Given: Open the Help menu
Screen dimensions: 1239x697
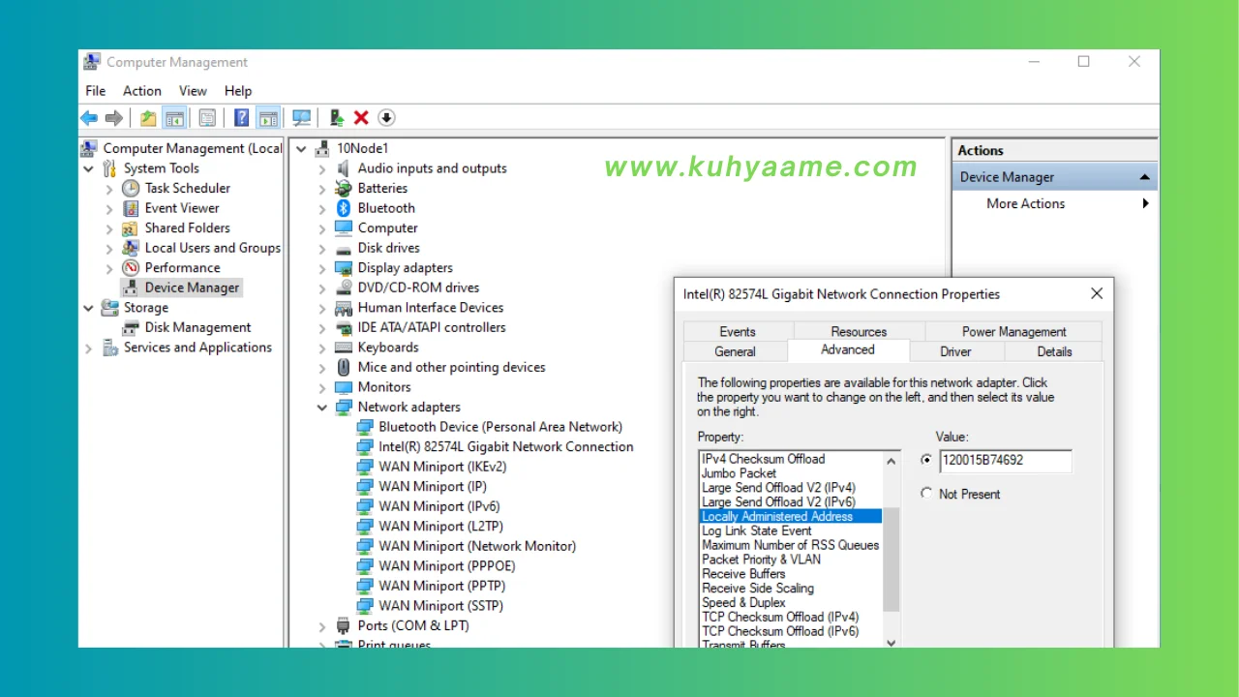Looking at the screenshot, I should pos(238,91).
